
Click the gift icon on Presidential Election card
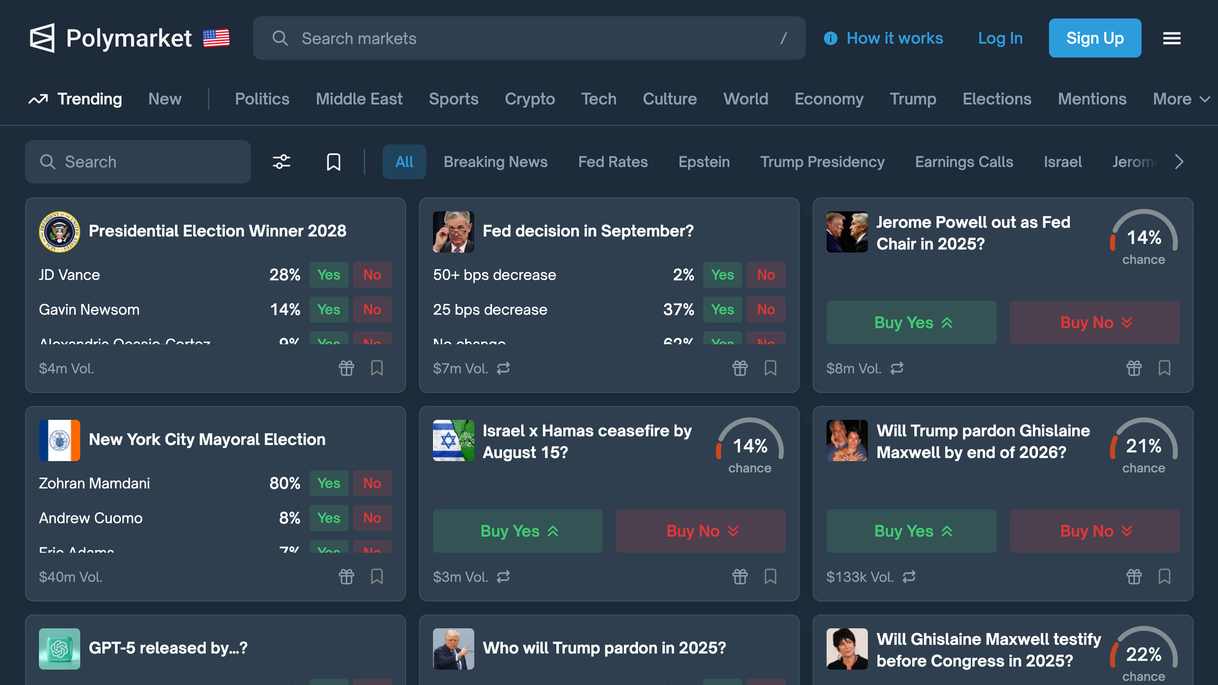coord(347,368)
